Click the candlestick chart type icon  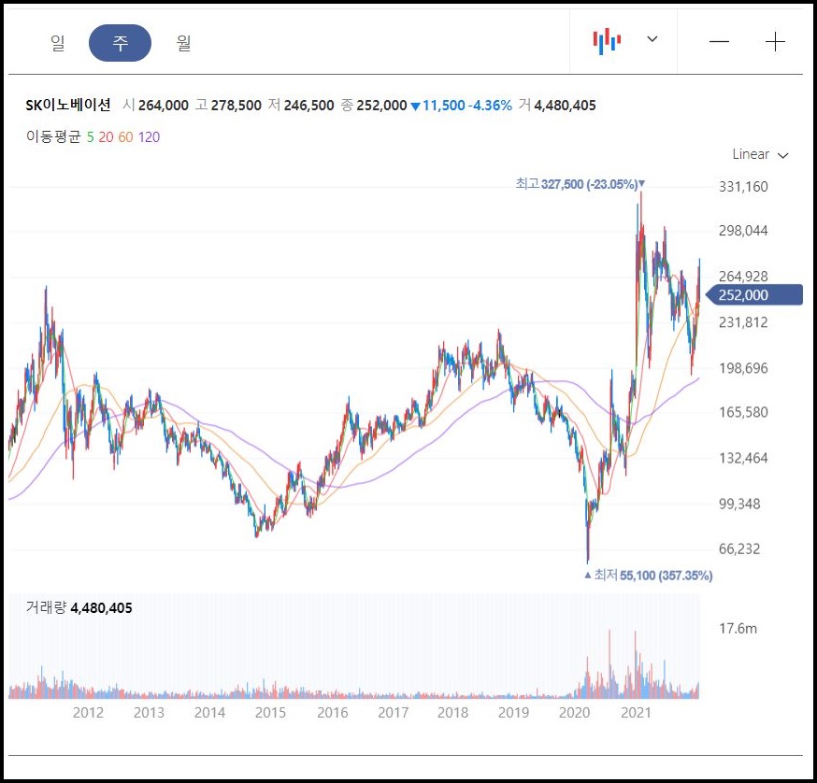pos(607,41)
